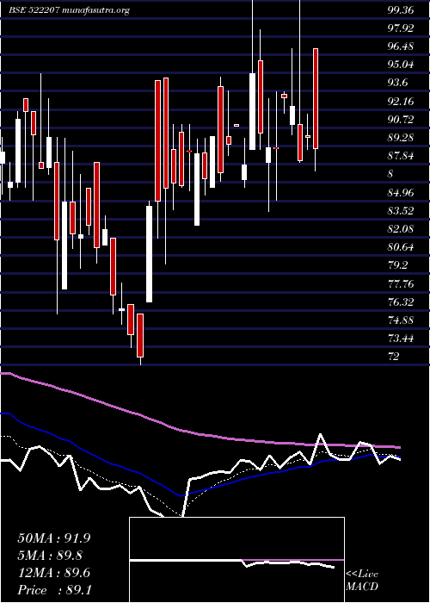This screenshot has height=603, width=430.
Task: Select the 73.44 price axis label
Action: (401, 339)
